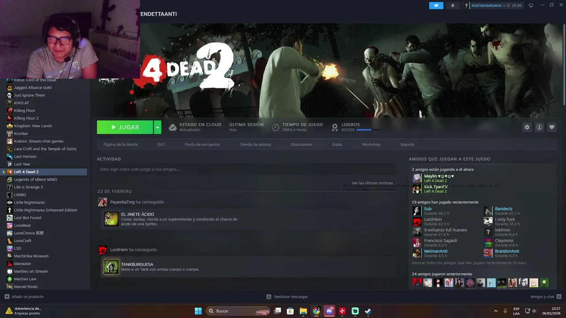This screenshot has width=566, height=318.
Task: Launch Microsoft Store from taskbar
Action: 291,311
